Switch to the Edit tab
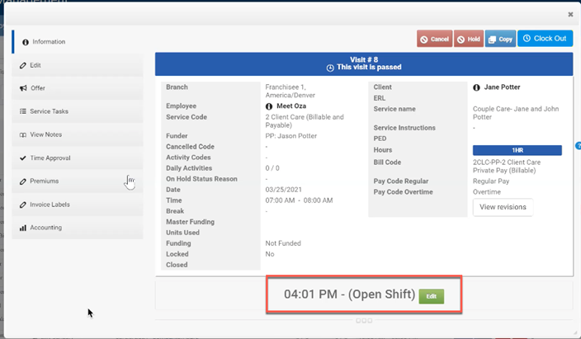 tap(35, 64)
